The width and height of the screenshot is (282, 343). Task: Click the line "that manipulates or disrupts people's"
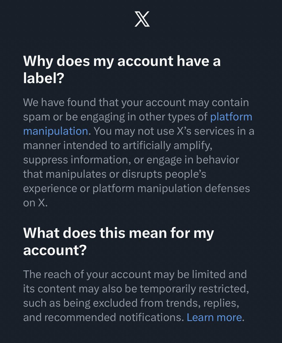(x=115, y=174)
